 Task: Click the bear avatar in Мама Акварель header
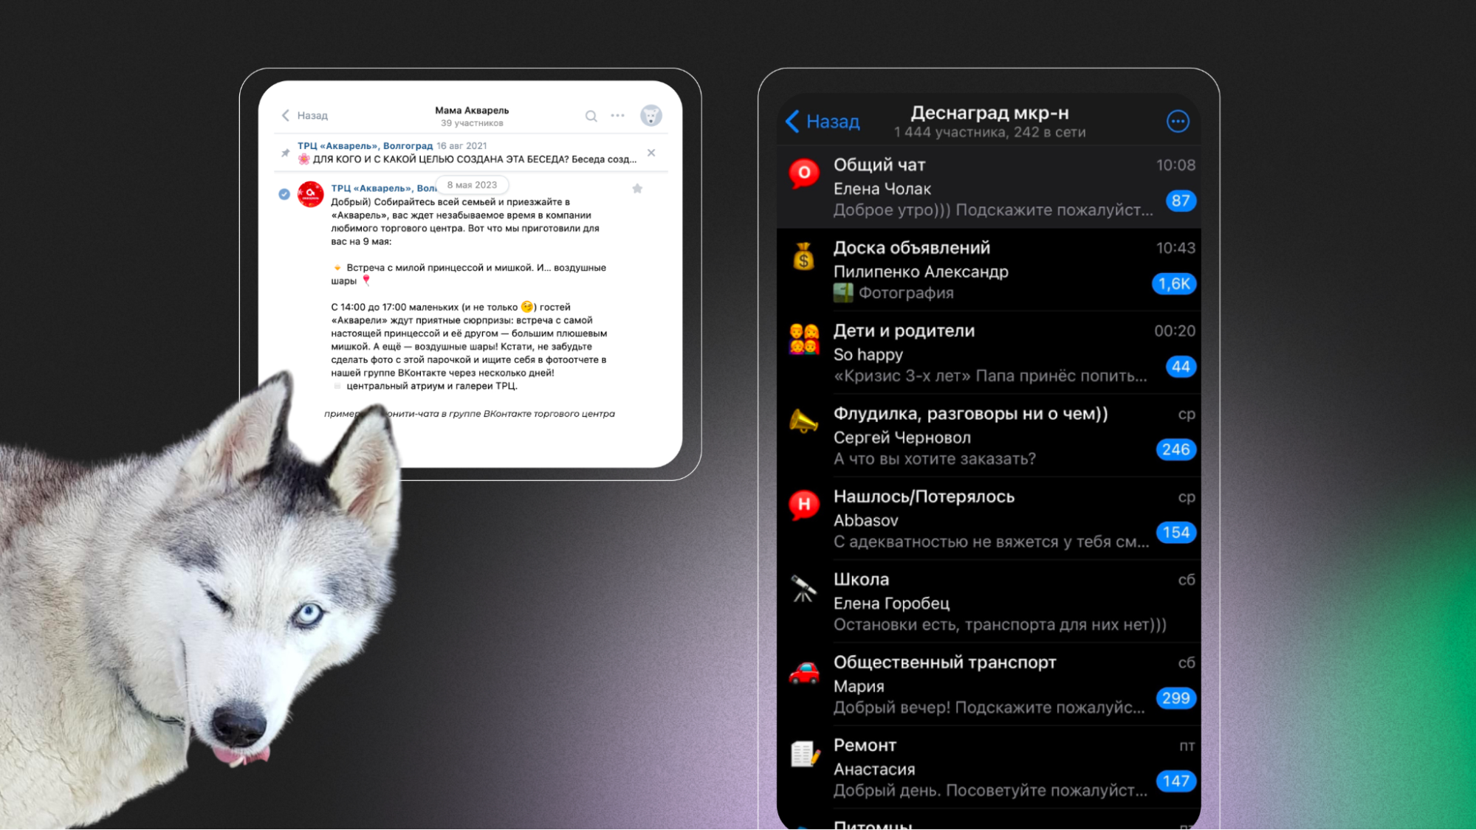(651, 116)
